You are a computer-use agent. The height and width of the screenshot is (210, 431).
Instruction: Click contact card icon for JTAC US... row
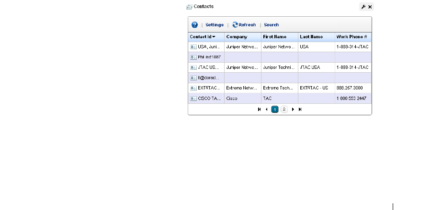click(x=193, y=67)
